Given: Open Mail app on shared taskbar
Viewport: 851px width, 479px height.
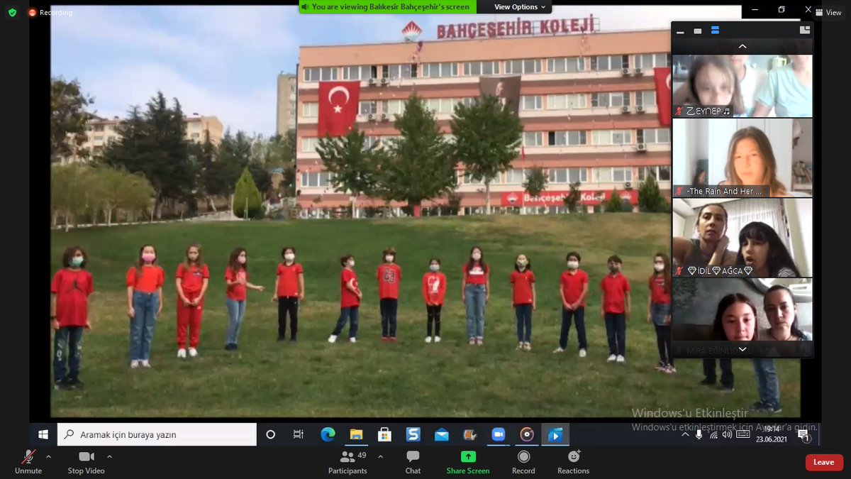Looking at the screenshot, I should pyautogui.click(x=441, y=434).
